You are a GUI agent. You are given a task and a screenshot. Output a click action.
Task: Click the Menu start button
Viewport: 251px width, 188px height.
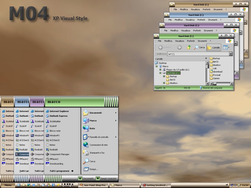click(x=8, y=185)
